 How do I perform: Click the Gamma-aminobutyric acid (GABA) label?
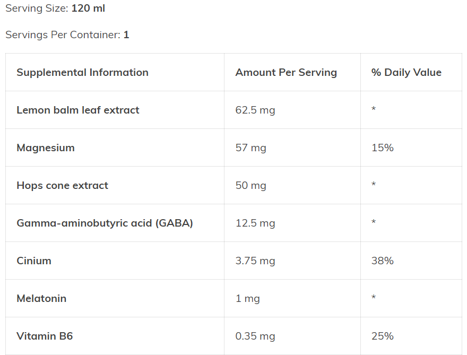[x=105, y=223]
